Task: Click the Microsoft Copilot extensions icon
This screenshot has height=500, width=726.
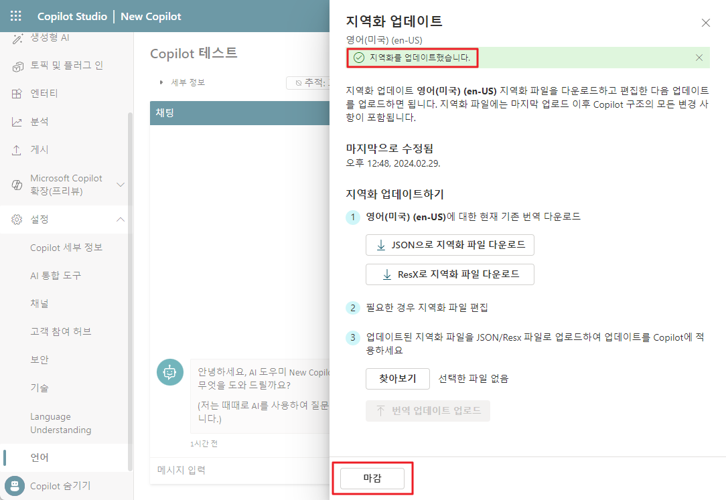Action: (17, 185)
